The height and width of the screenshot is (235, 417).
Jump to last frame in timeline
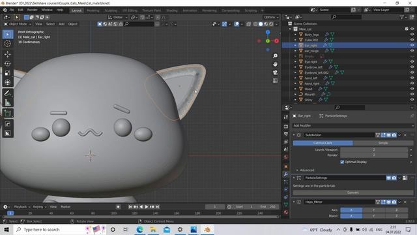(x=158, y=207)
